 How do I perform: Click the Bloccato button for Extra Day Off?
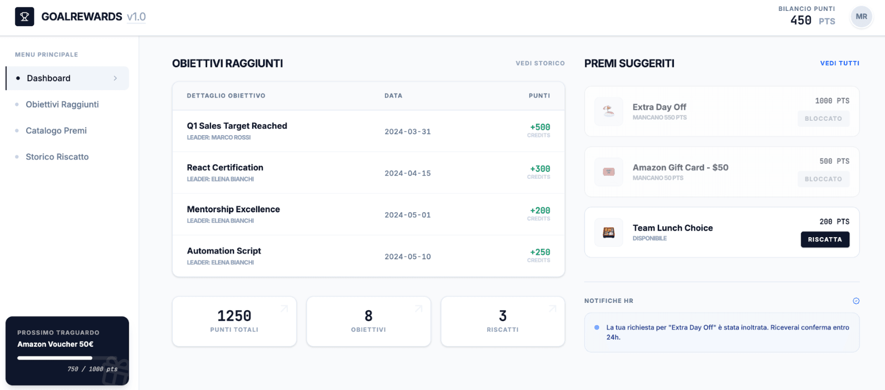[x=823, y=119]
